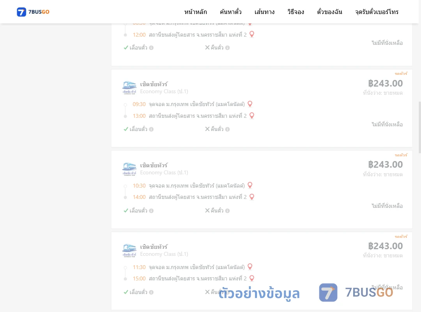Image resolution: width=421 pixels, height=312 pixels.
Task: Click the page vertical scrollbar
Action: [420, 127]
